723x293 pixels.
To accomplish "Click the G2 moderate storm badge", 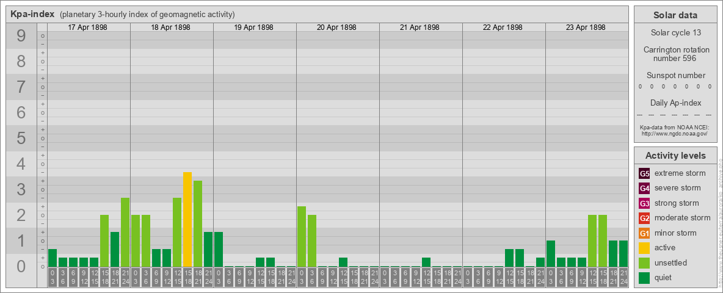I will point(644,218).
